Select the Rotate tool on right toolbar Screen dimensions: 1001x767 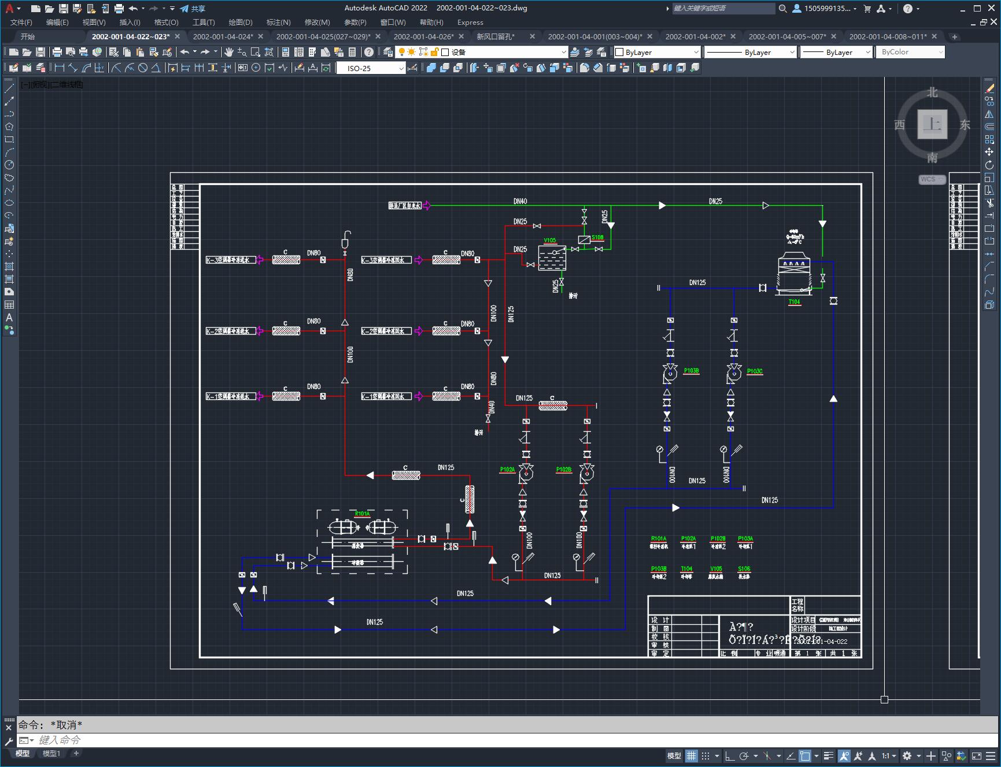coord(989,165)
